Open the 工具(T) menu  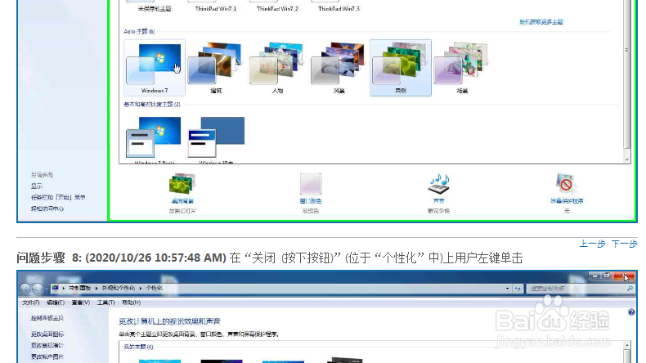(x=105, y=302)
